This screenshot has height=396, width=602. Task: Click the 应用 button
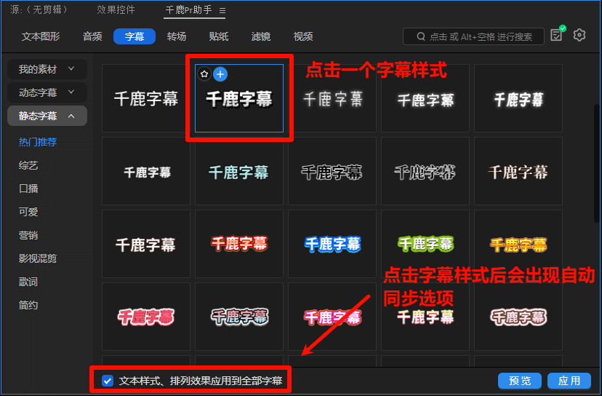click(x=569, y=381)
